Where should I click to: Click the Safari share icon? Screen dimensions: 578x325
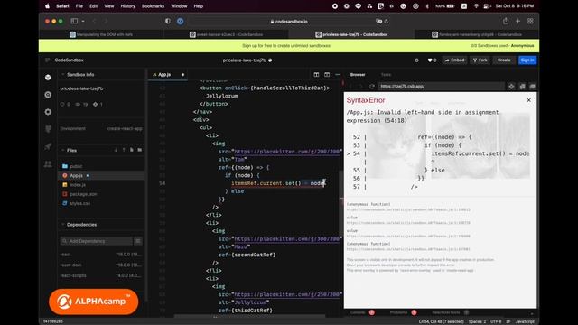coord(506,21)
